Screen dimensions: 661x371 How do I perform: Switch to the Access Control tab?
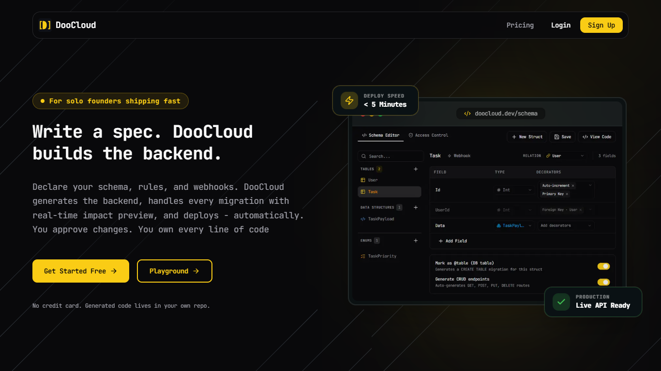(x=428, y=135)
